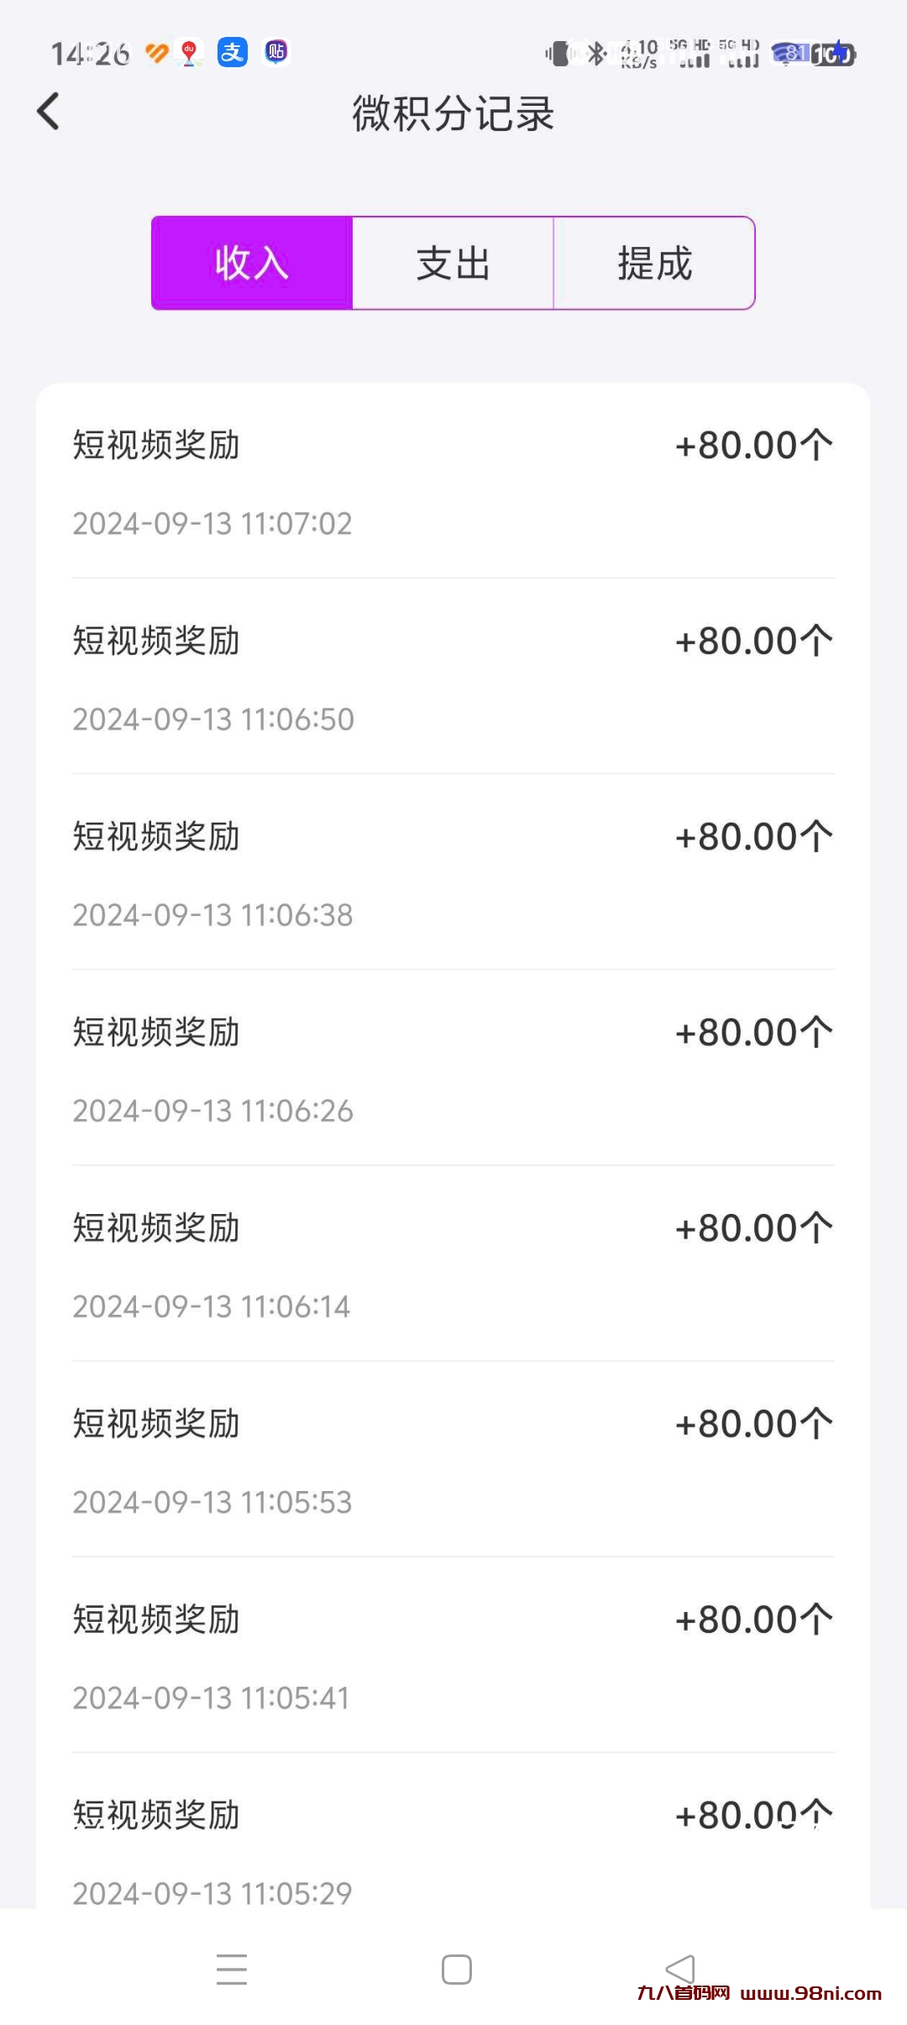Switch to the 支出 tab
The height and width of the screenshot is (2025, 907).
click(453, 263)
